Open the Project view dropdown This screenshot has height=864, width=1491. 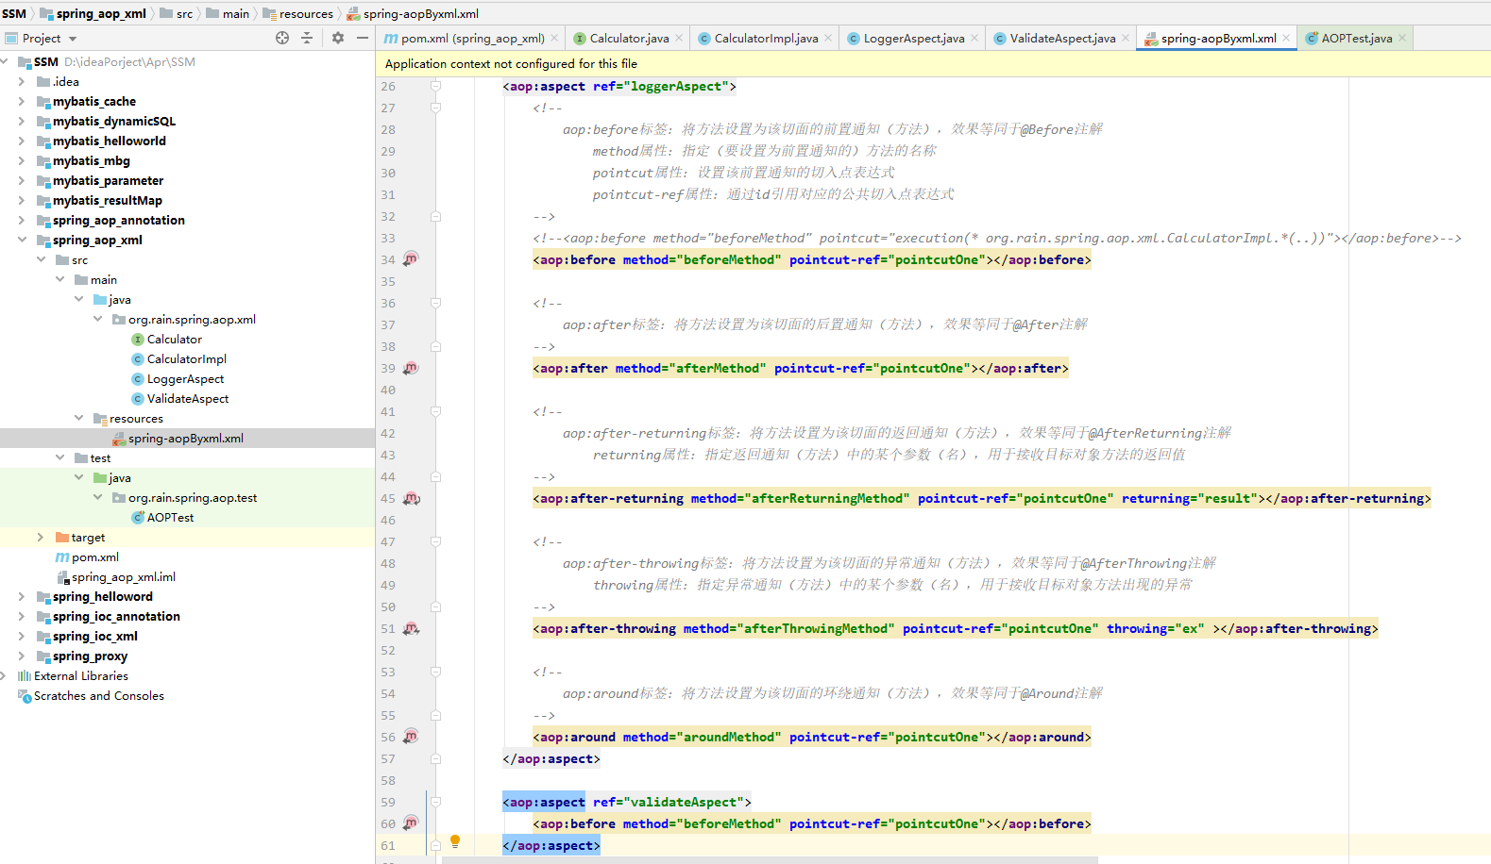pyautogui.click(x=73, y=39)
